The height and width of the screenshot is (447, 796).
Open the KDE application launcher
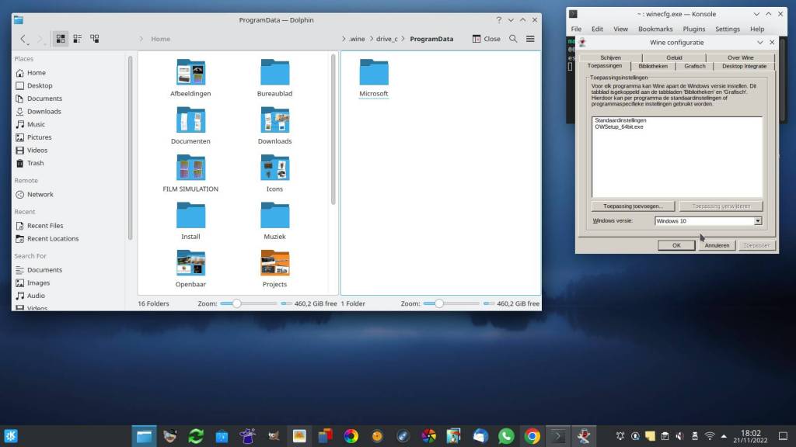(x=11, y=436)
